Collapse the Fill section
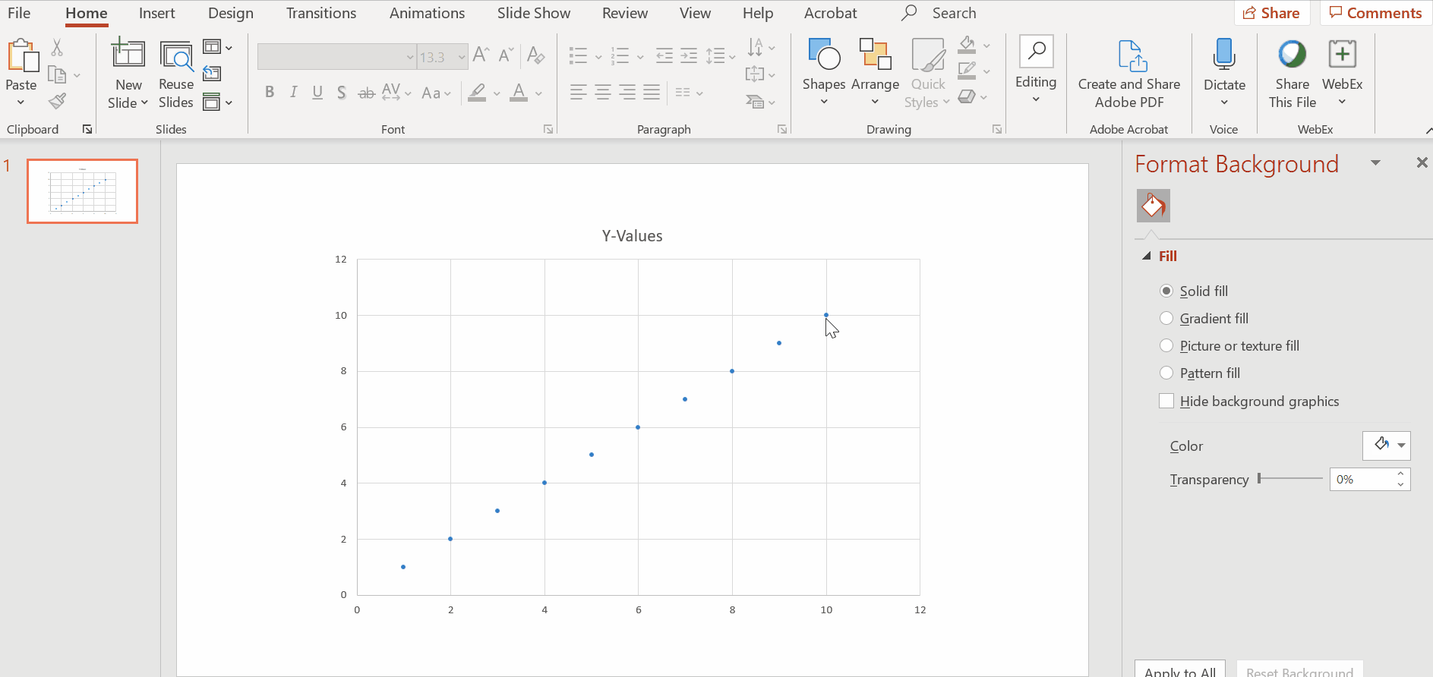This screenshot has height=677, width=1433. 1147,257
